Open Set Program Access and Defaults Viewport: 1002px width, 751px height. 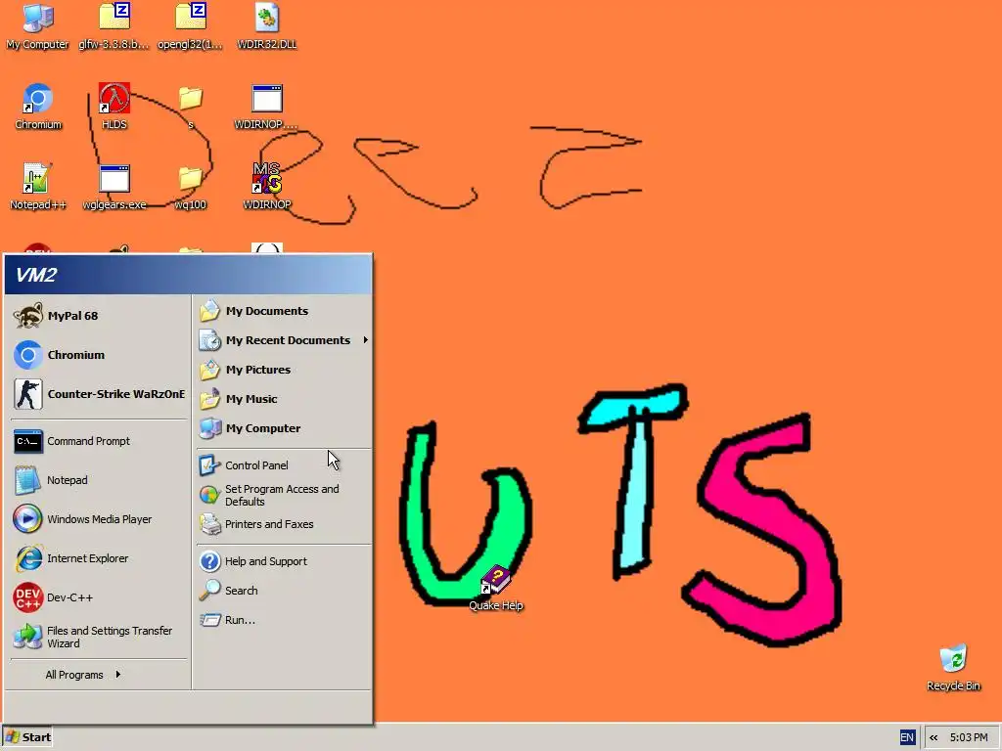click(284, 495)
